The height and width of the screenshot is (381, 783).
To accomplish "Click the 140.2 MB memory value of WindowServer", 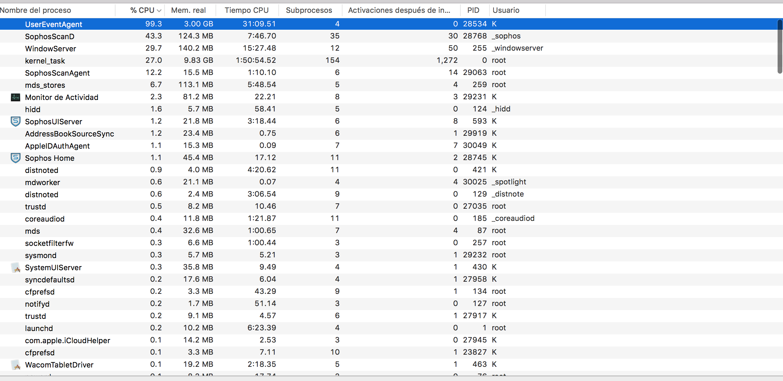I will pos(196,48).
